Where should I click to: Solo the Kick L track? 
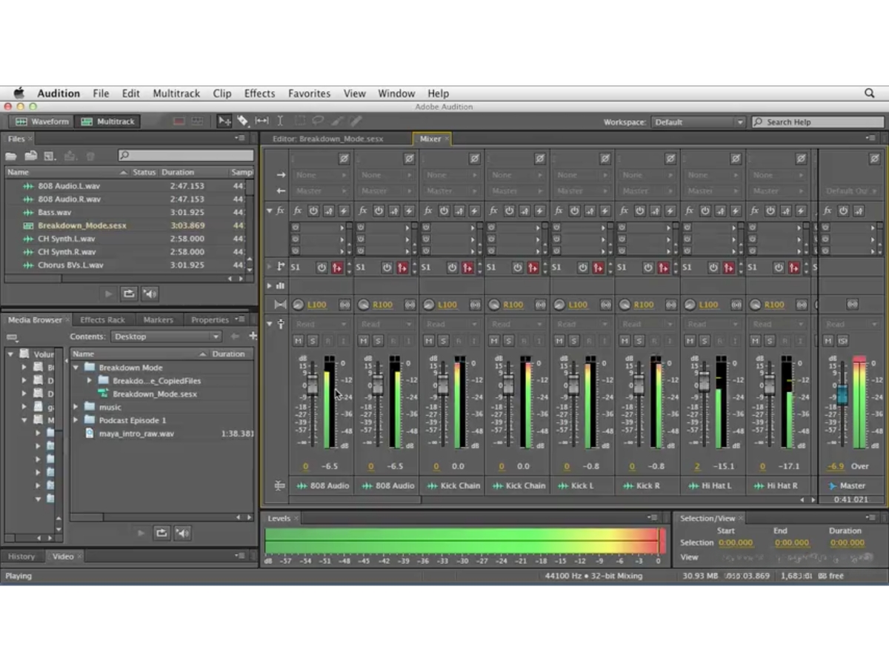pos(573,340)
